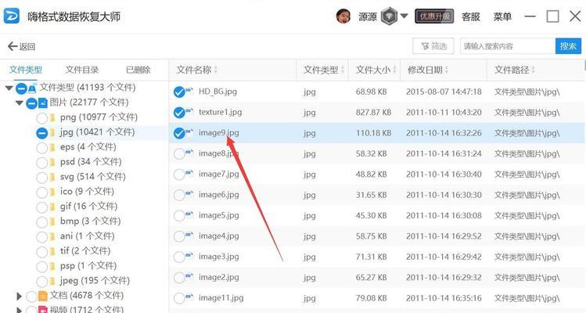Check the gif folder checkbox
This screenshot has height=313, width=586.
tap(42, 207)
